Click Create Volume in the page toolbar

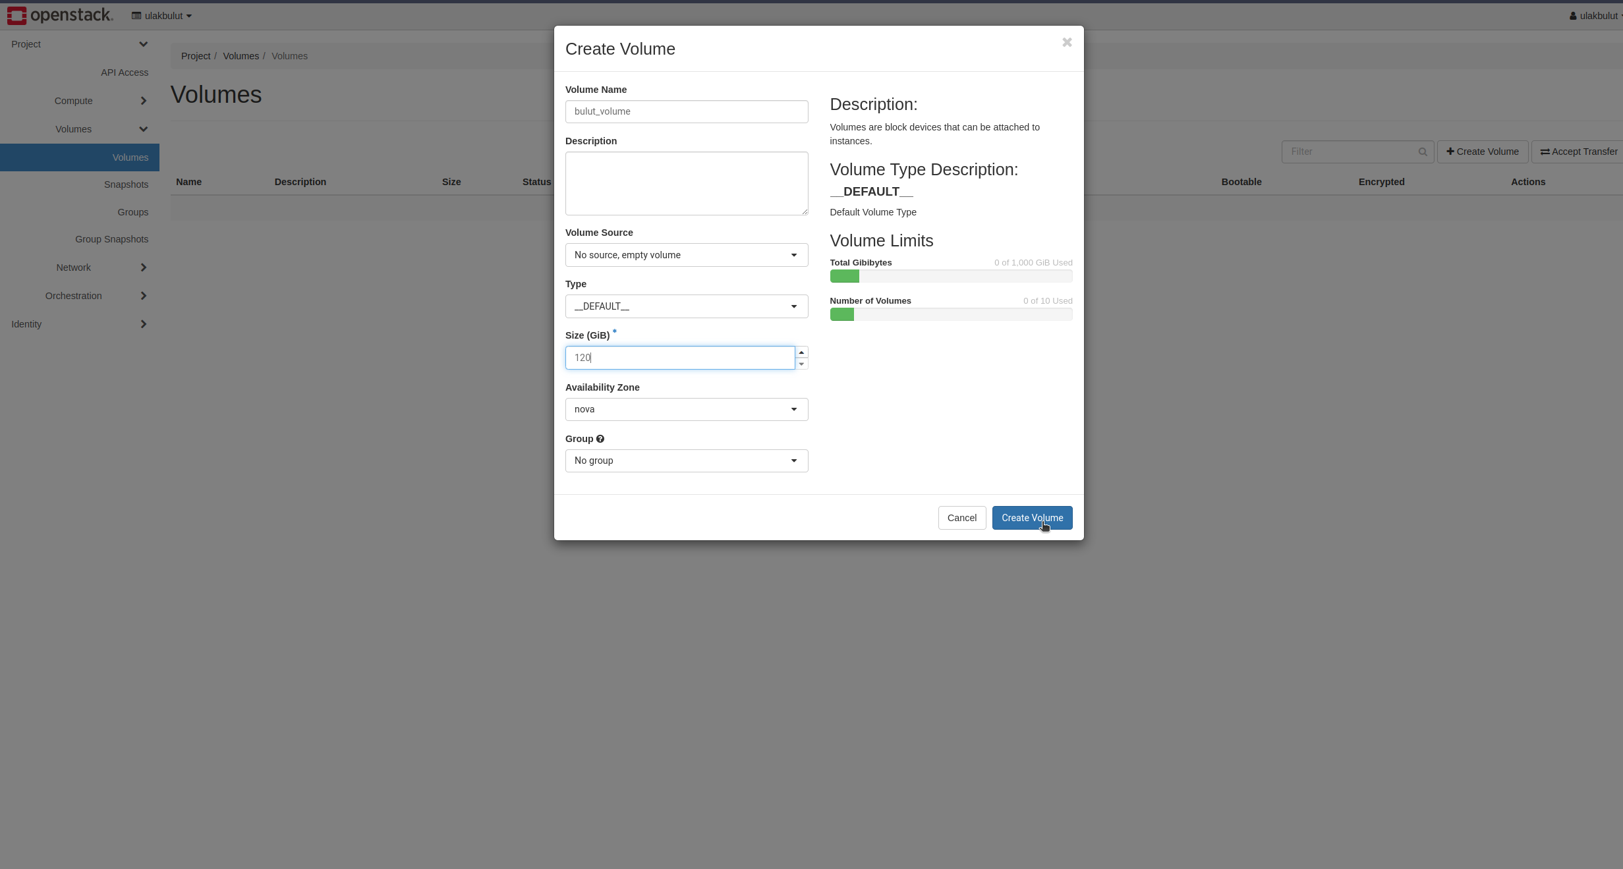pyautogui.click(x=1482, y=152)
